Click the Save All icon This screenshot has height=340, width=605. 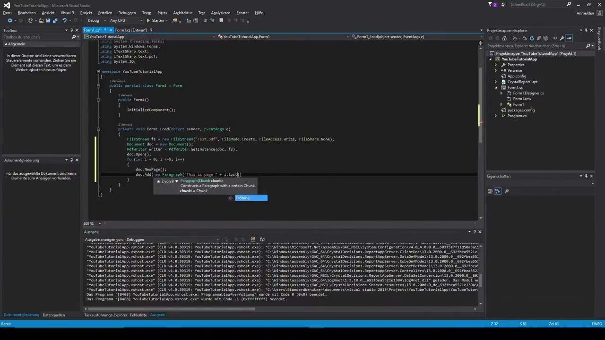(55, 20)
